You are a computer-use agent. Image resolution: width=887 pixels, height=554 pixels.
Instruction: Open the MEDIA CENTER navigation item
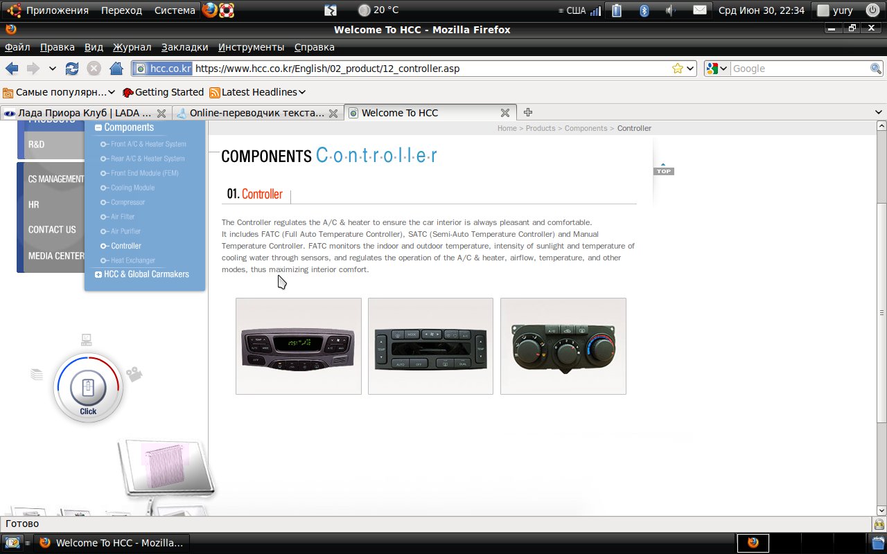pos(55,256)
